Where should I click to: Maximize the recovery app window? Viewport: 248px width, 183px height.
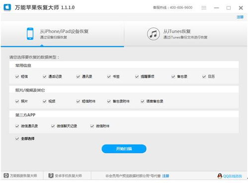point(229,8)
